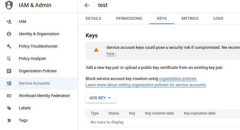Switch to the LOGS tab

[218, 19]
